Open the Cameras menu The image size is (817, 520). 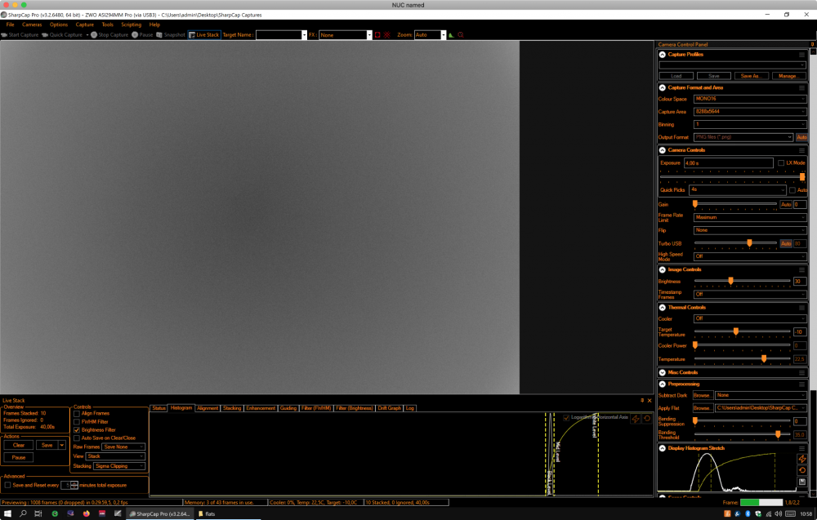[32, 24]
